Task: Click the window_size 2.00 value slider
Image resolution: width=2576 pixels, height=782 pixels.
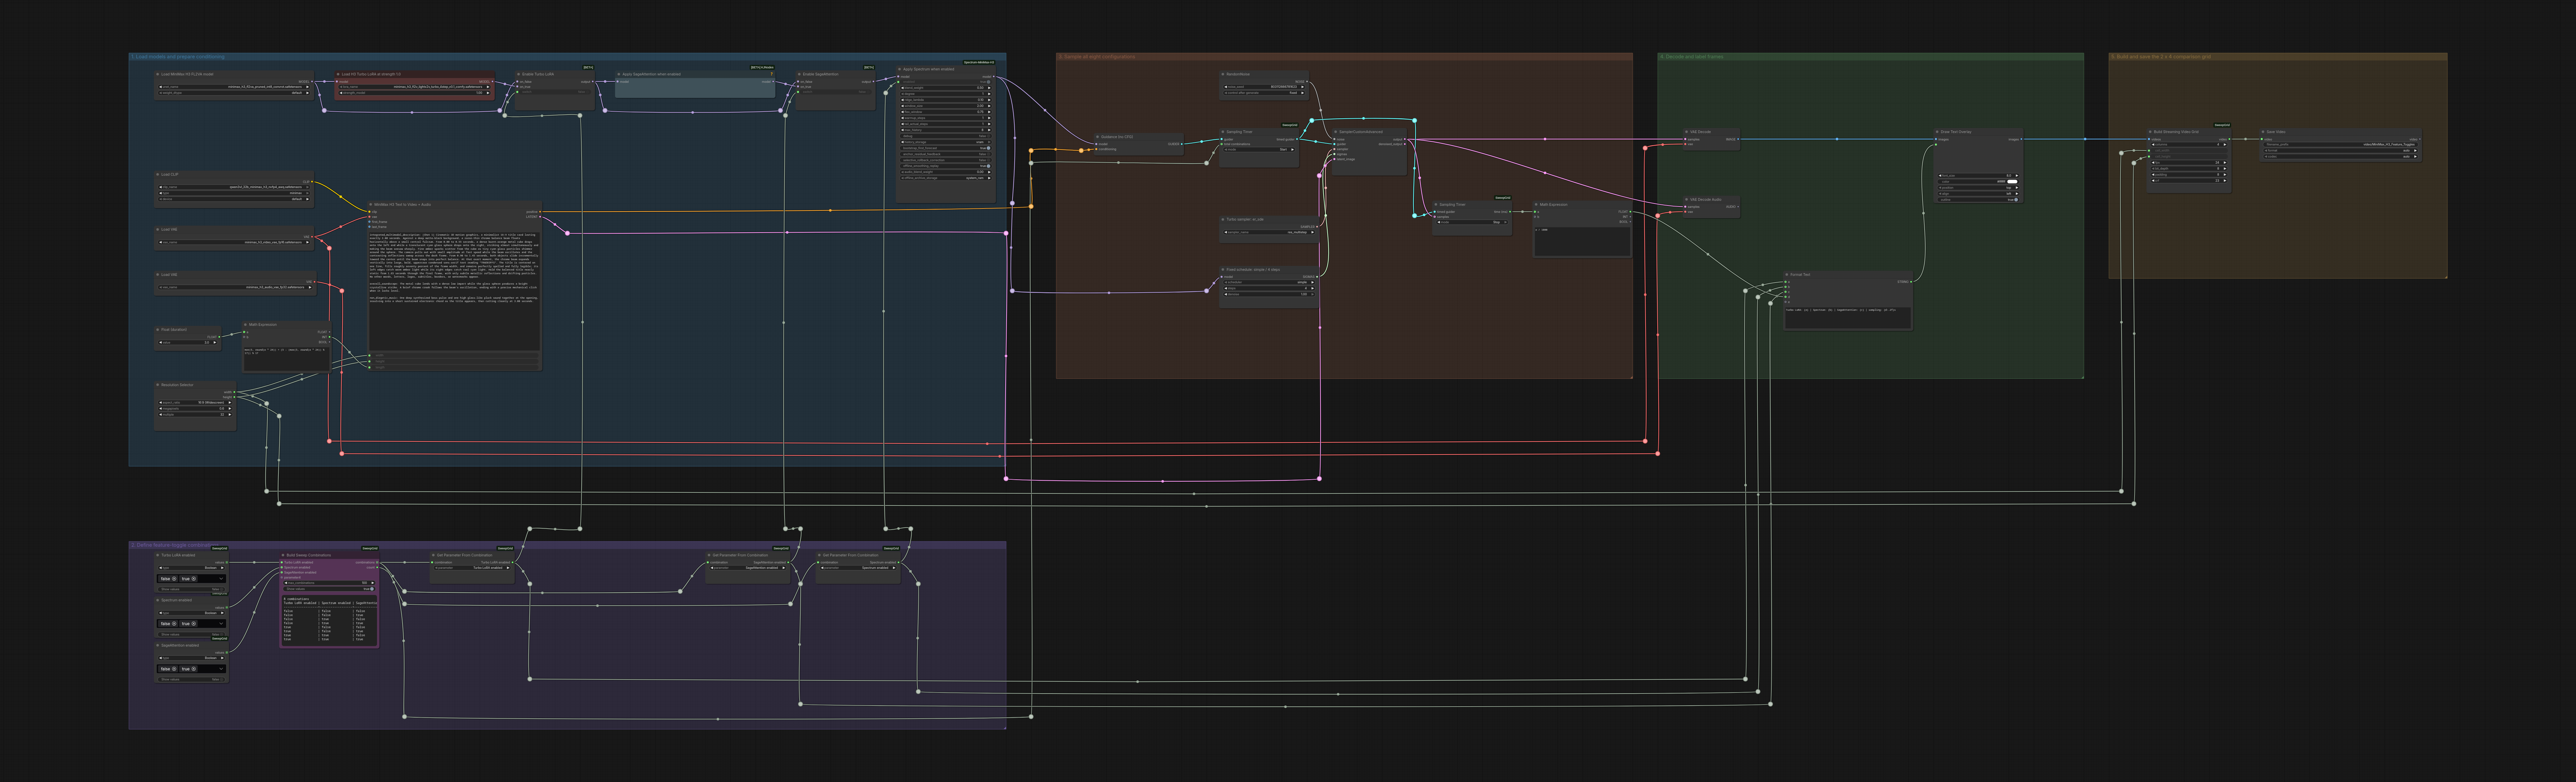Action: pos(946,106)
